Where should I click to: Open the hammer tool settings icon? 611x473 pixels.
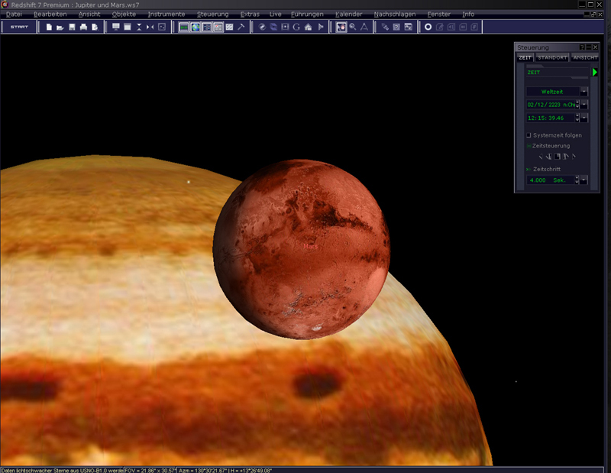click(x=241, y=27)
